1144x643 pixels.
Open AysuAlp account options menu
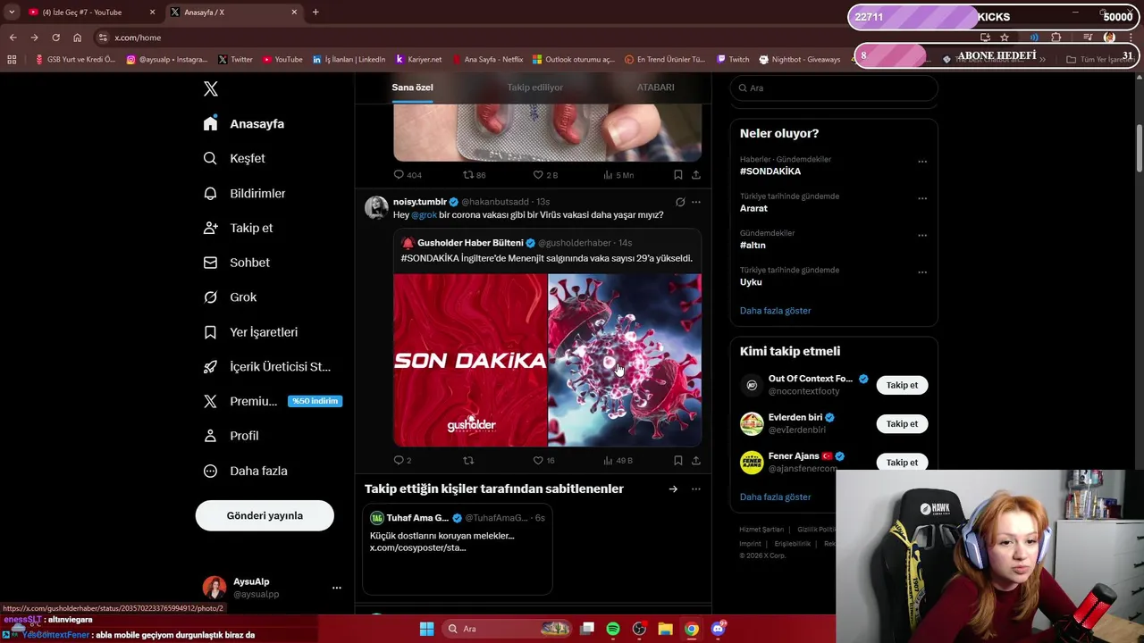(x=337, y=588)
